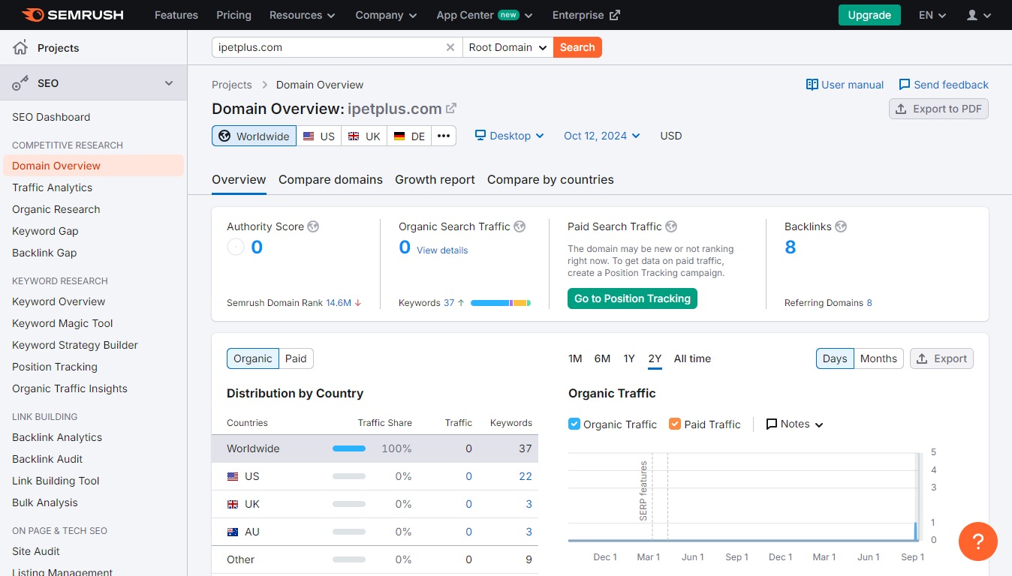Expand the Desktop device dropdown
The image size is (1012, 576).
[x=510, y=136]
